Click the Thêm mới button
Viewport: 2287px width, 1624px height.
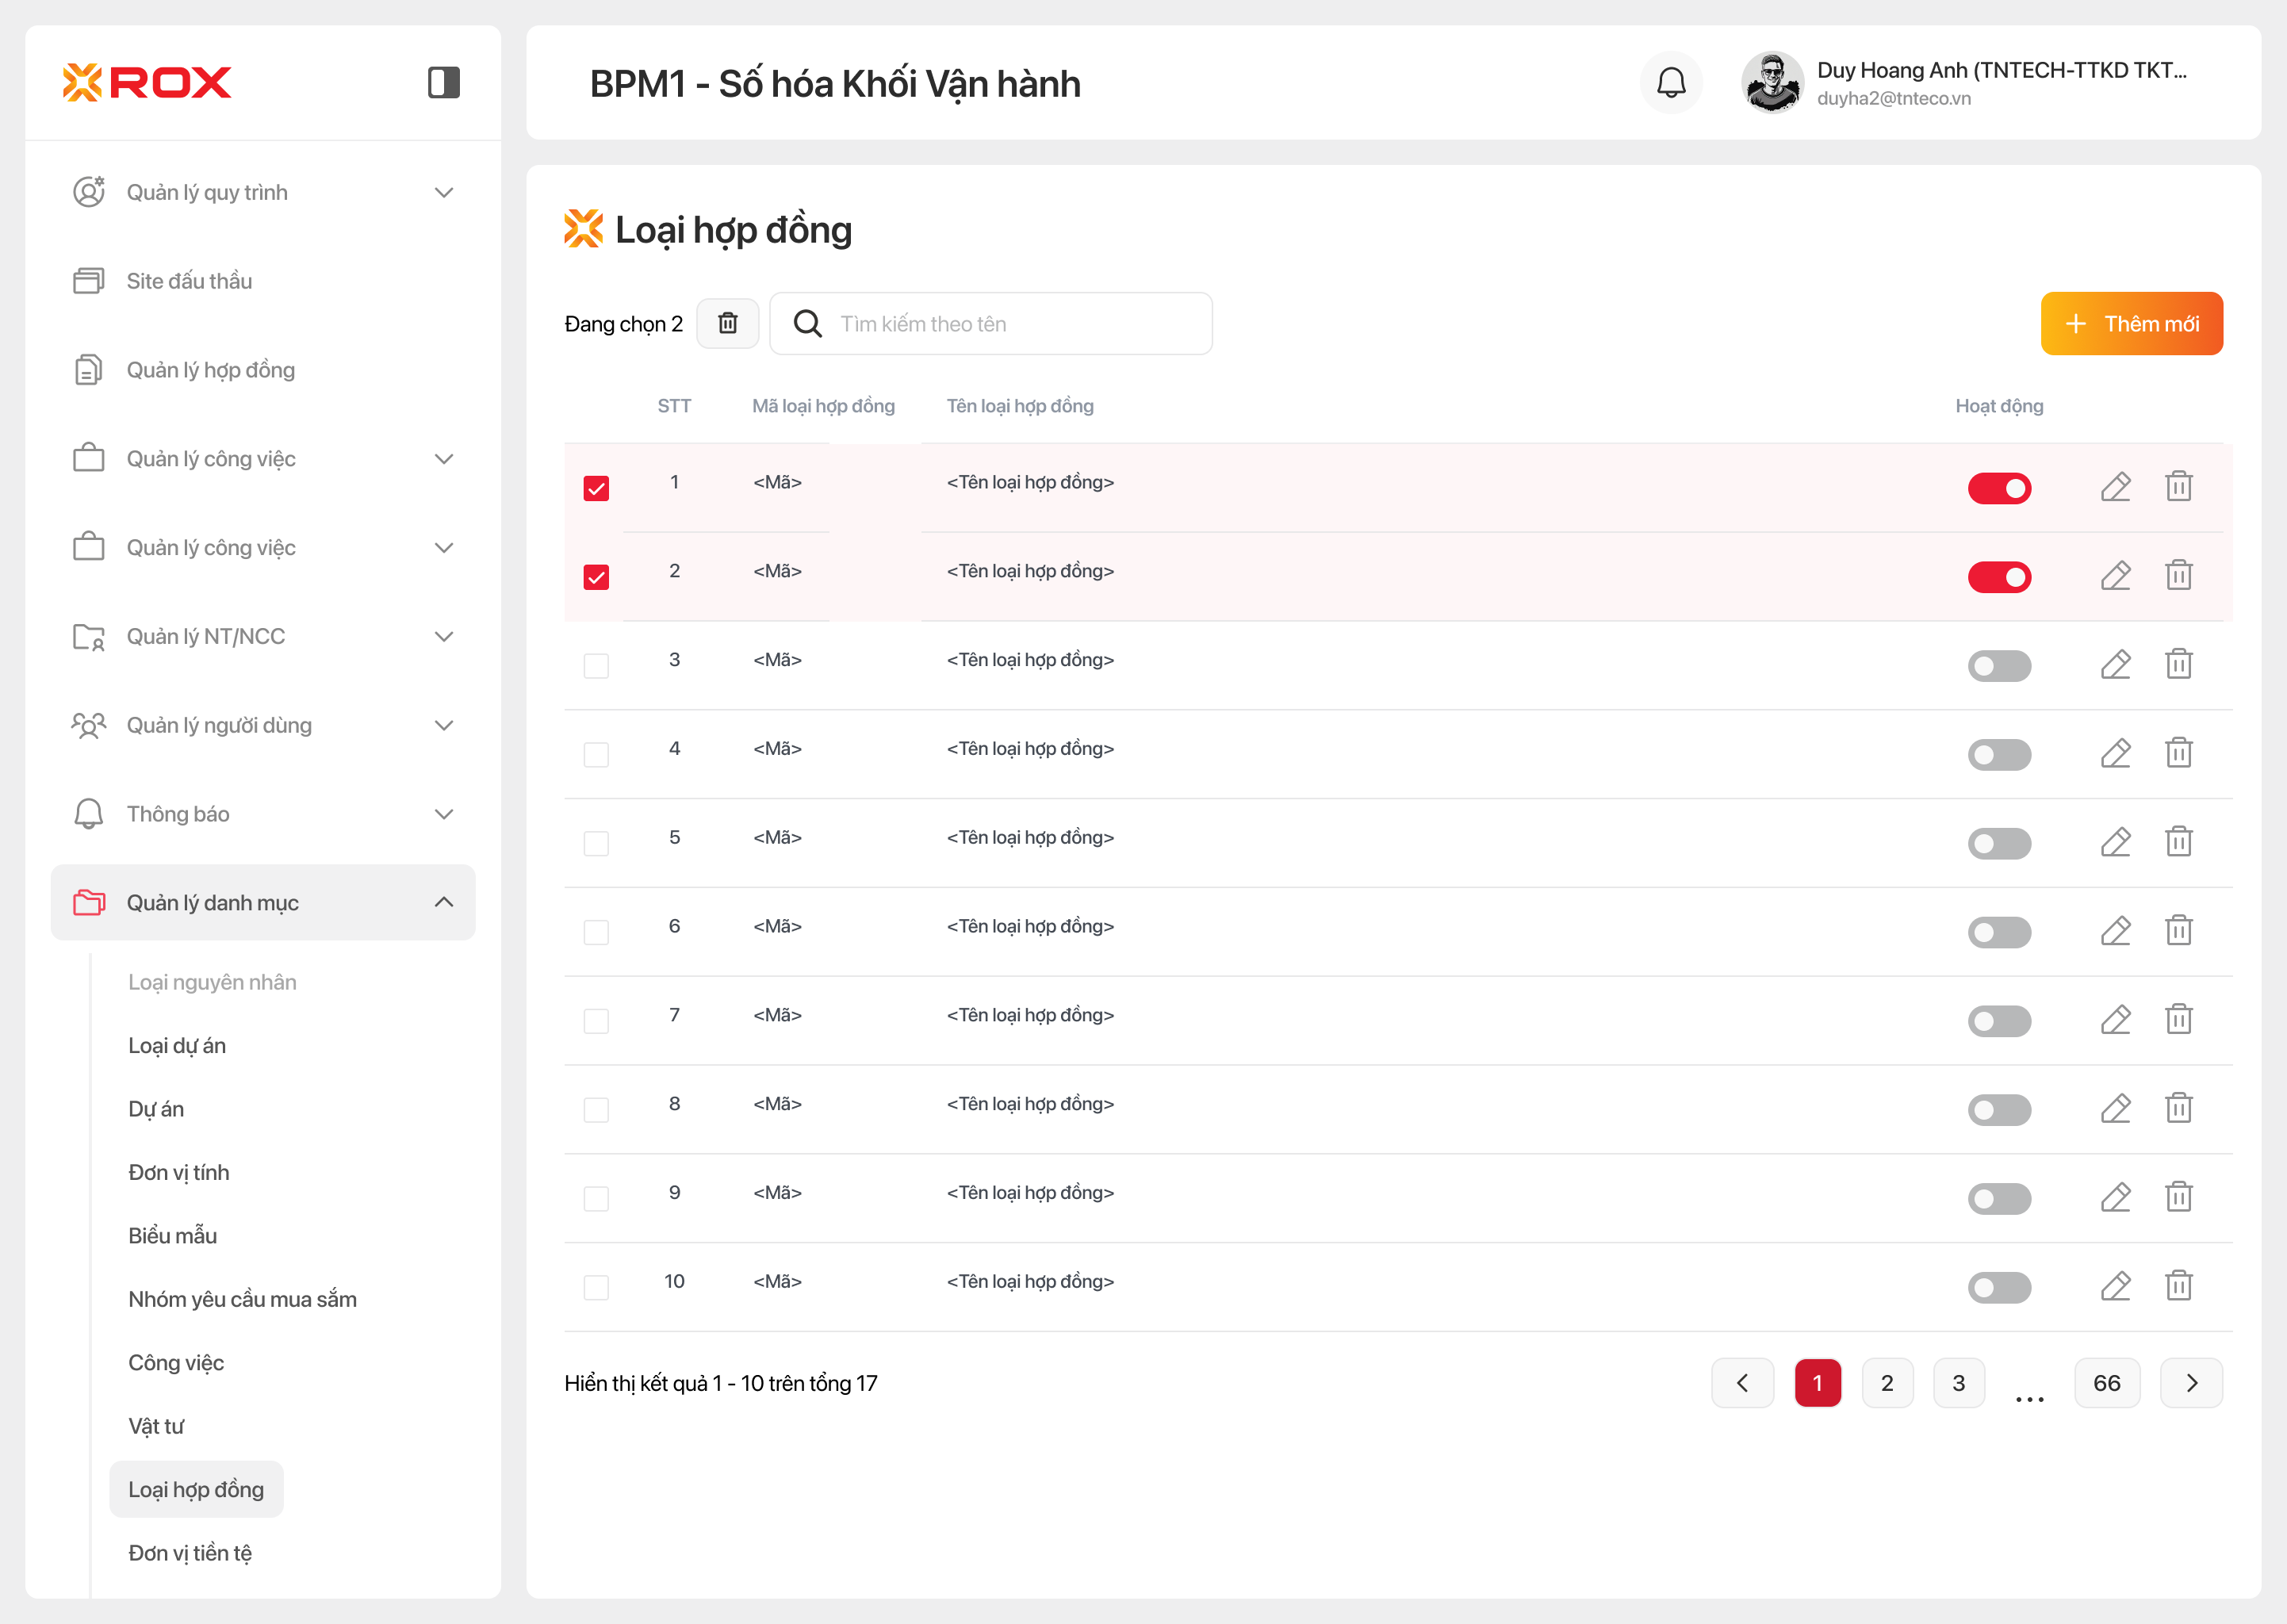tap(2131, 323)
